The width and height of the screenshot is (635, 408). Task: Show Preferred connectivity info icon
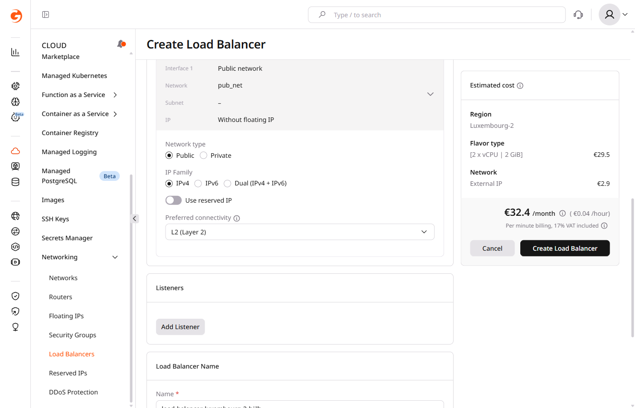tap(237, 218)
